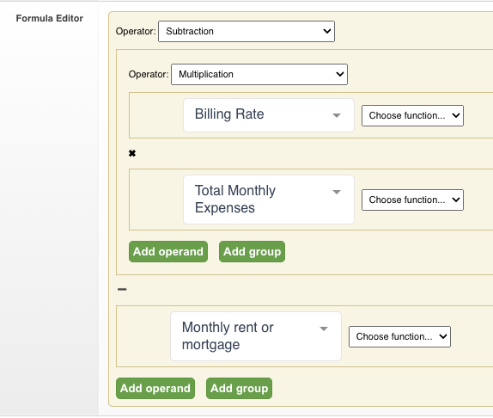Screen dimensions: 493x418
Task: Click the Operator label beside Multiplication
Action: (x=149, y=74)
